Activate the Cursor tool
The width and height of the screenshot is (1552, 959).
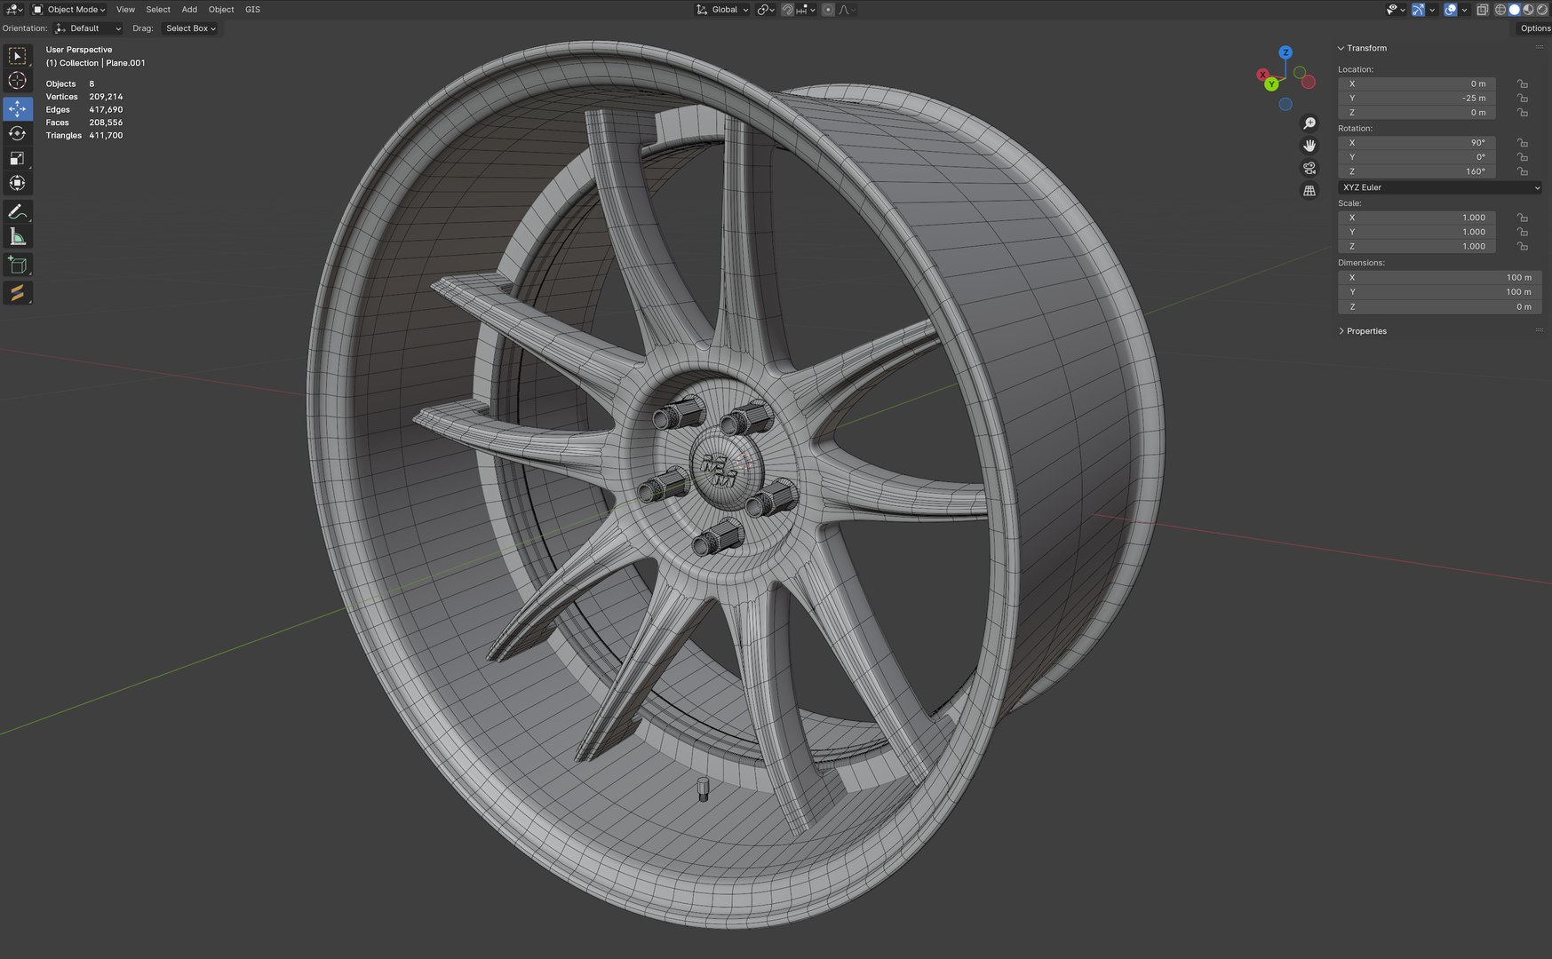[x=17, y=81]
